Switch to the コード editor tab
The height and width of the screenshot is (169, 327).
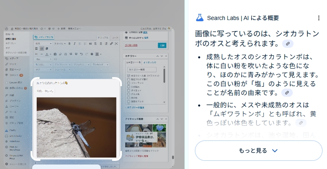pyautogui.click(x=115, y=38)
